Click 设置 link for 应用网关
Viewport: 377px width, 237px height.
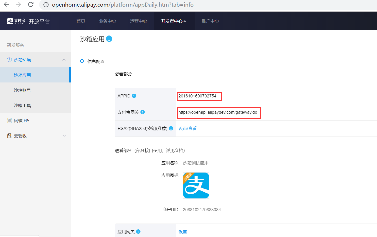pos(183,232)
